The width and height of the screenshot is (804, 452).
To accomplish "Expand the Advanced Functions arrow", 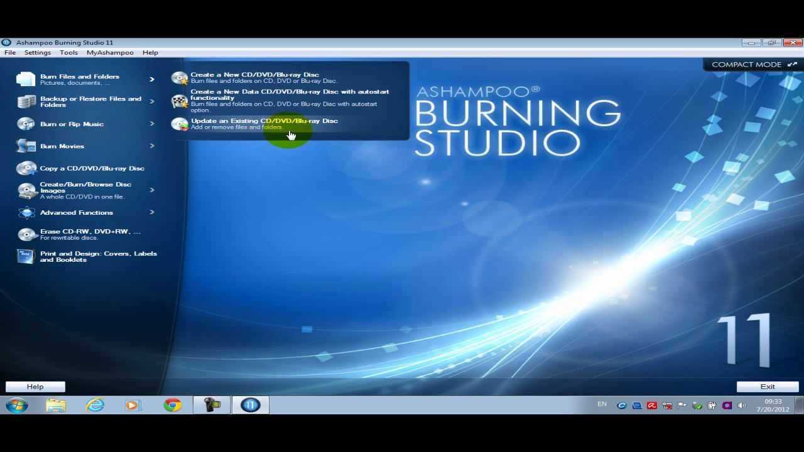I will (x=151, y=212).
